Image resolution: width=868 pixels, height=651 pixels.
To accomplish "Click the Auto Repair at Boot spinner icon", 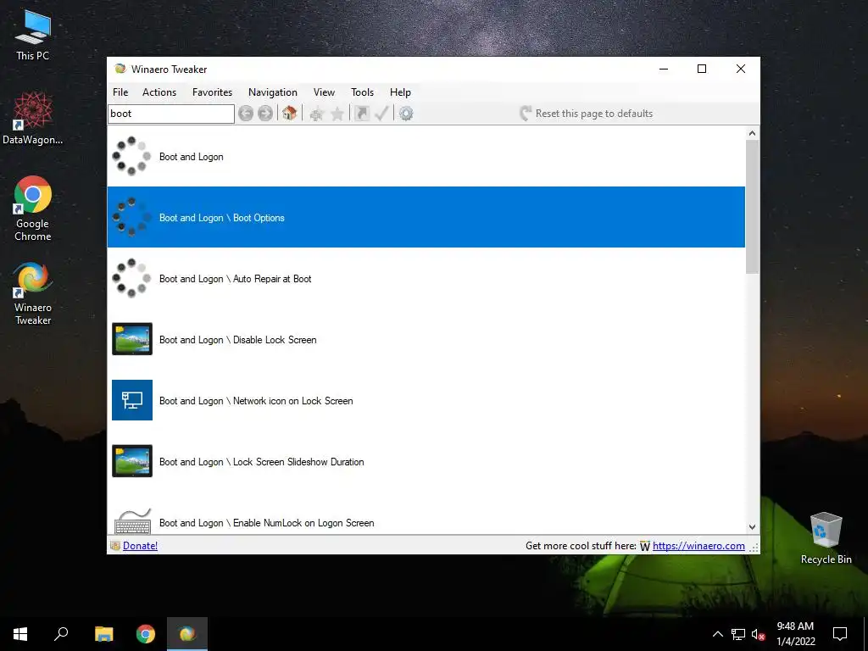I will [131, 278].
